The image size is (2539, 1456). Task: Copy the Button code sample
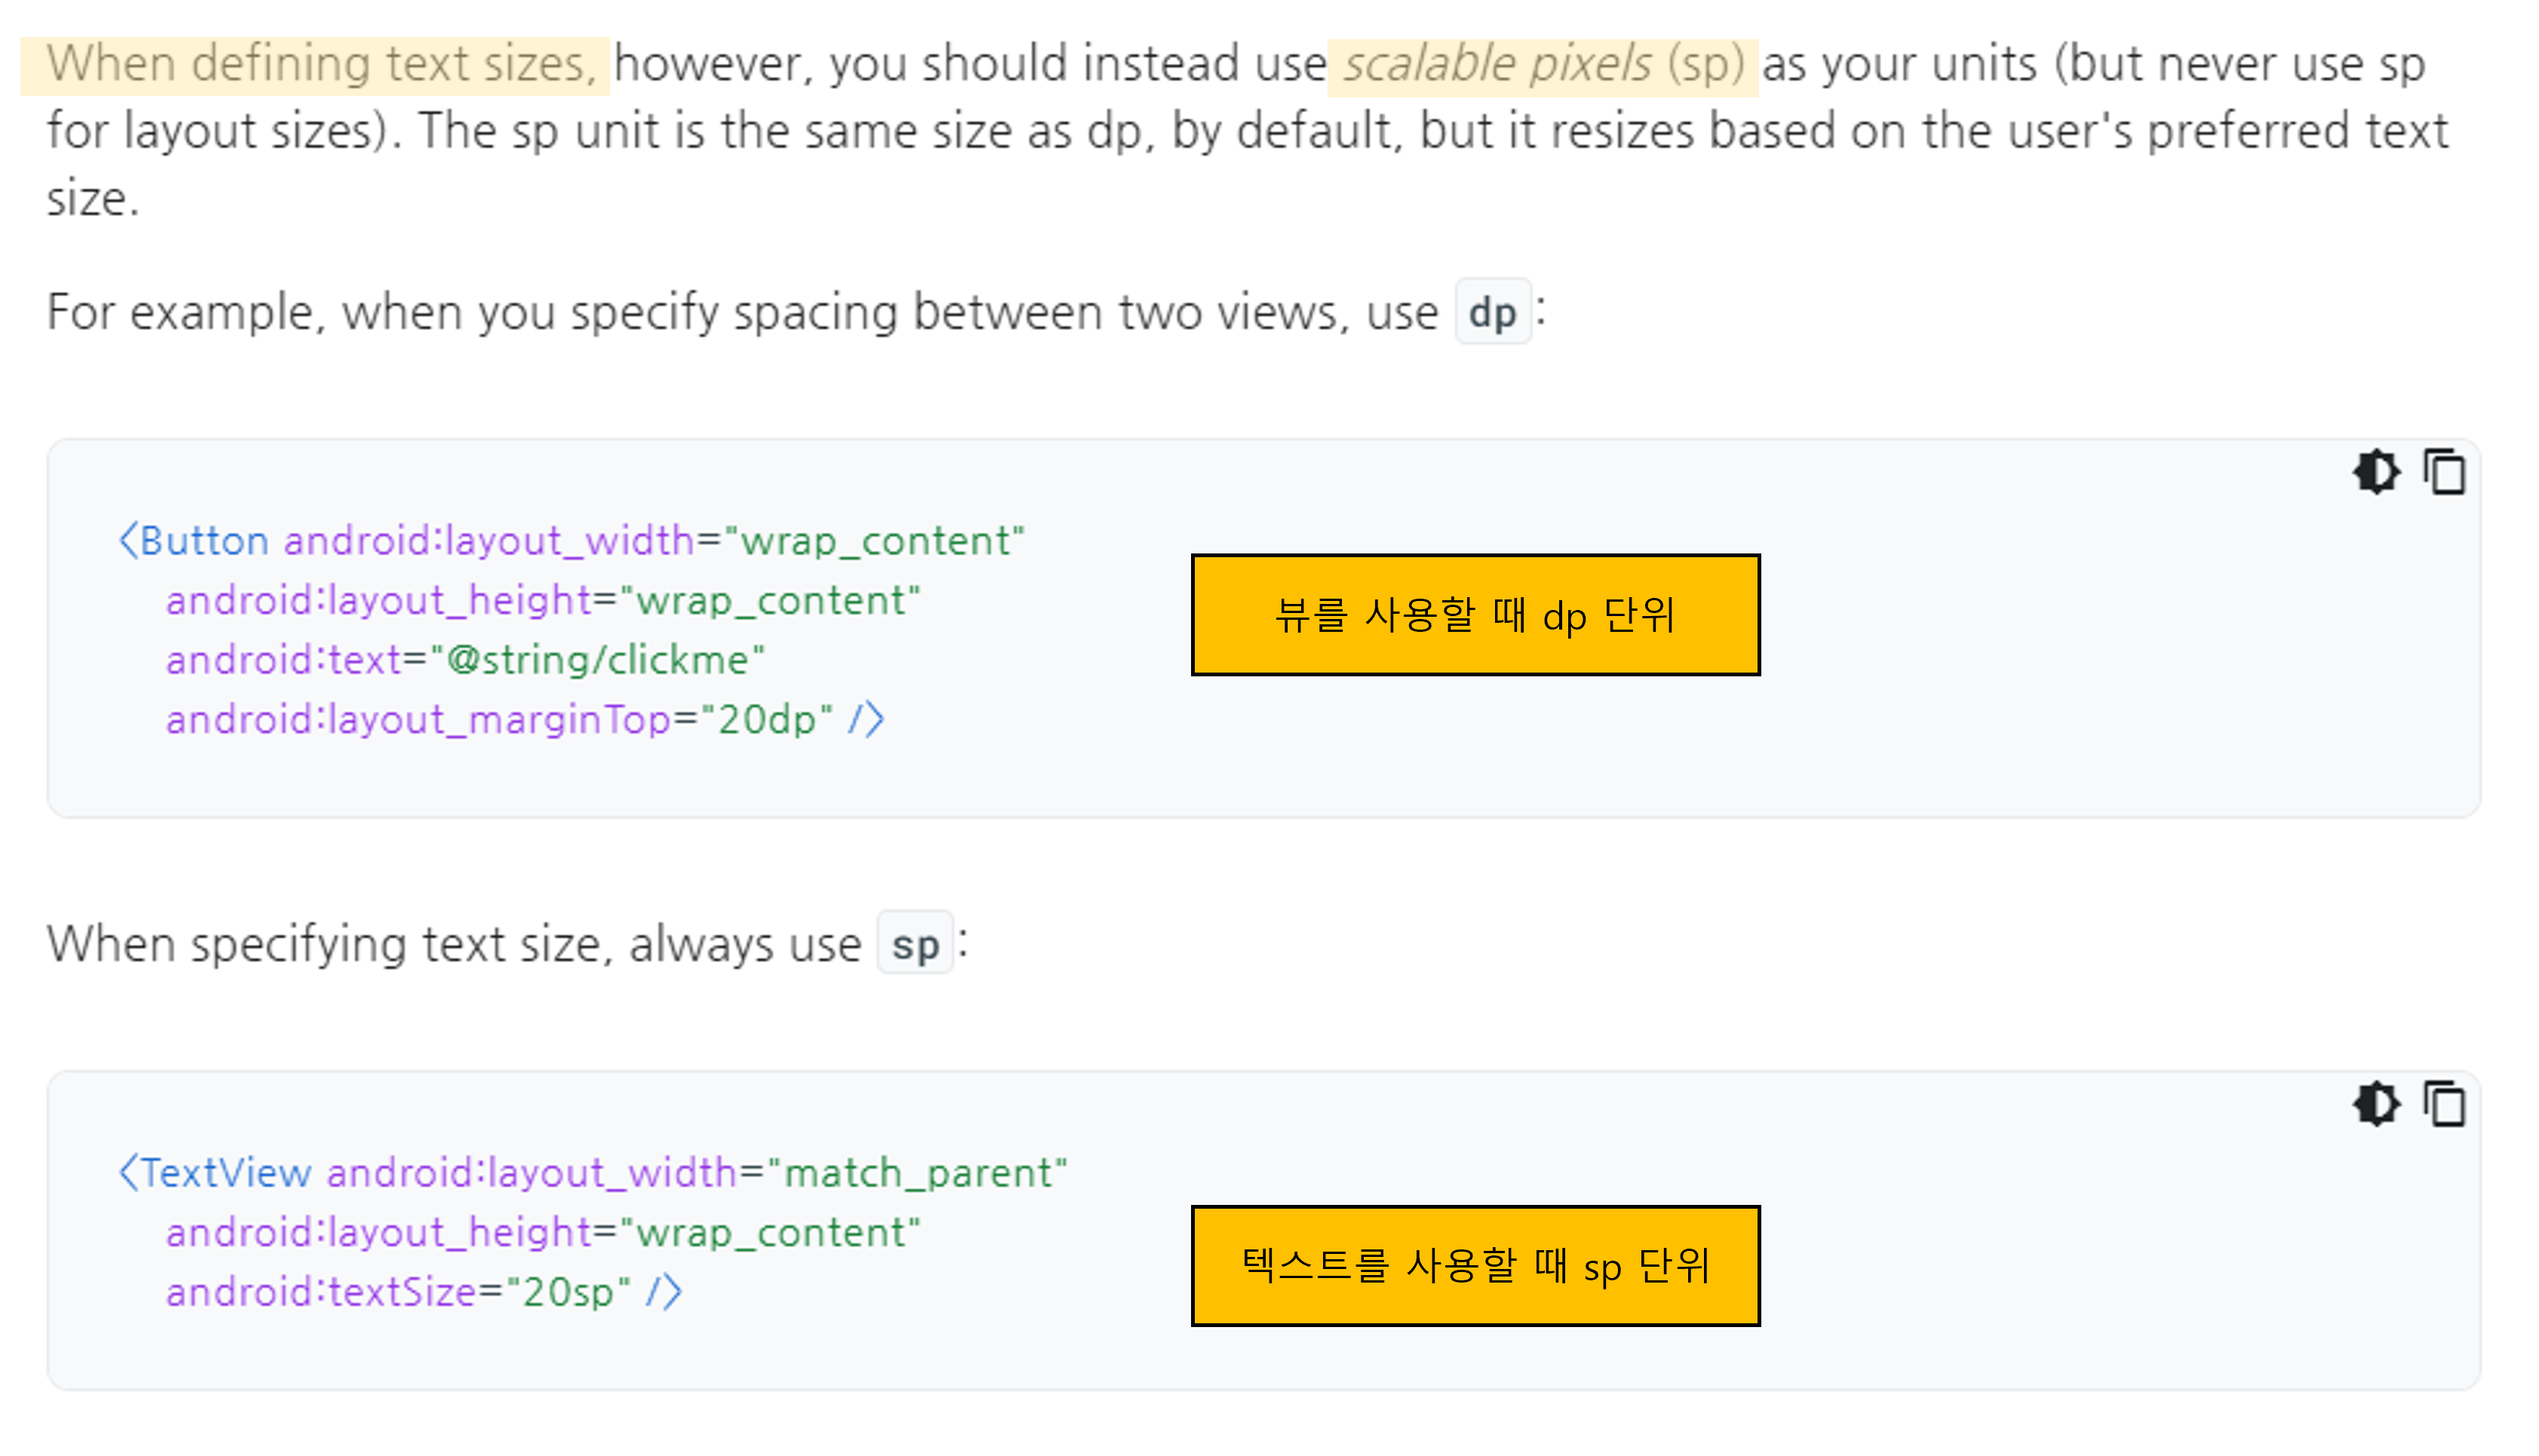(x=2444, y=472)
